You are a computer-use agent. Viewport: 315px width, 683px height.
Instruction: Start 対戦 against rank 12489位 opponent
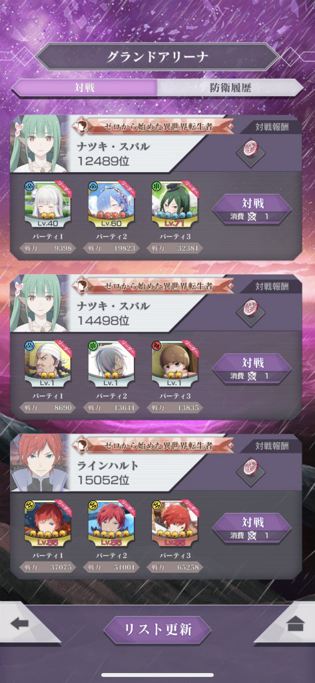[252, 209]
